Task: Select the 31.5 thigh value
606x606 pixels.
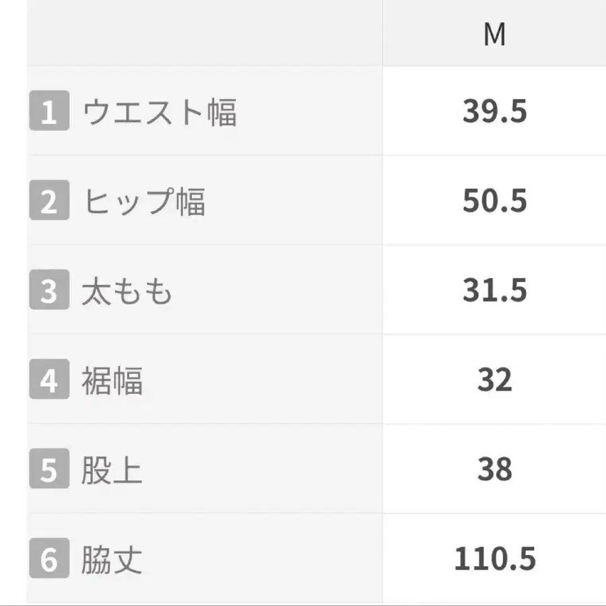Action: tap(495, 290)
